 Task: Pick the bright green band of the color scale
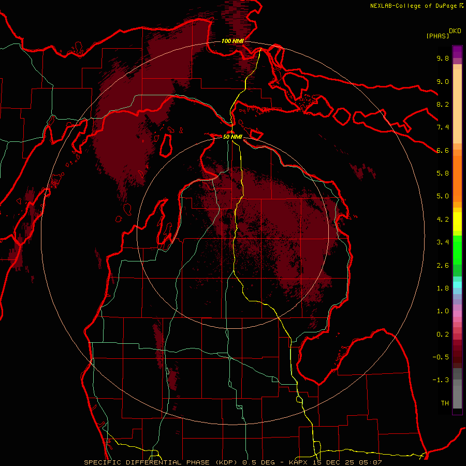457,250
